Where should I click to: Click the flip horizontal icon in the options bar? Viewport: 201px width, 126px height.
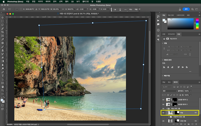point(115,9)
